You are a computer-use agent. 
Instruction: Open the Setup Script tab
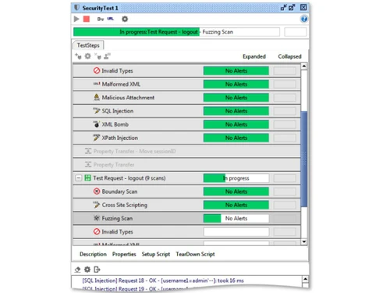pos(156,254)
